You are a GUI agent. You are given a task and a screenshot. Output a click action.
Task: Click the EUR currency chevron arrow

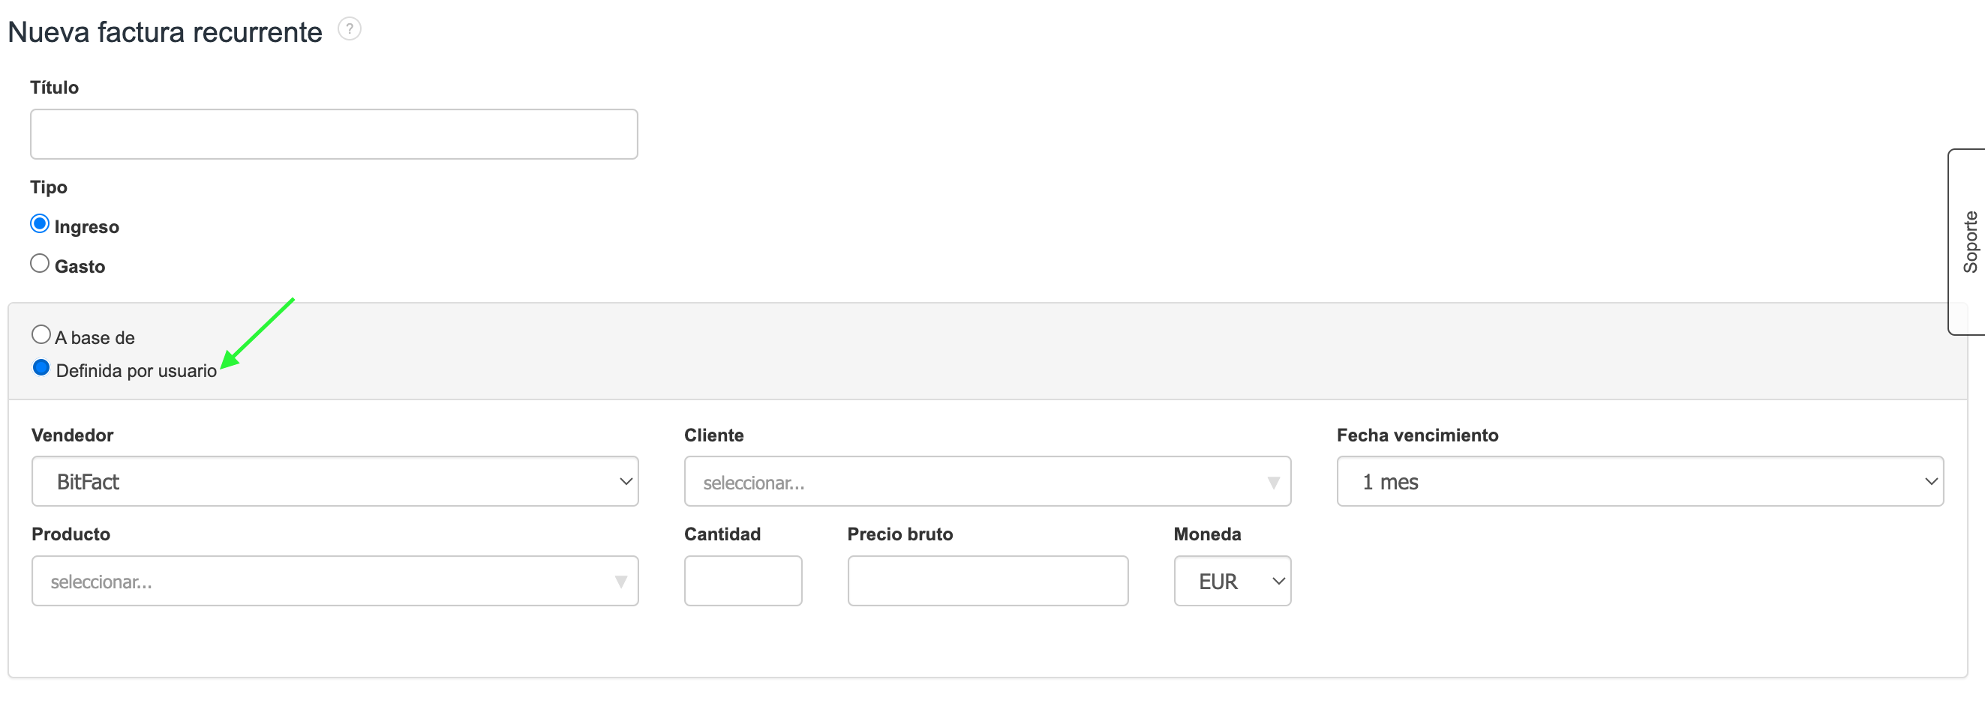(1278, 582)
